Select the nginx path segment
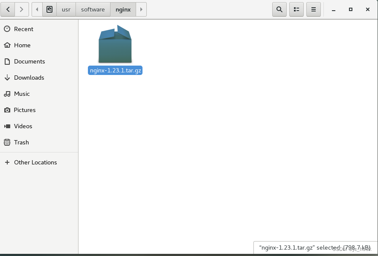Image resolution: width=378 pixels, height=256 pixels. click(x=123, y=9)
